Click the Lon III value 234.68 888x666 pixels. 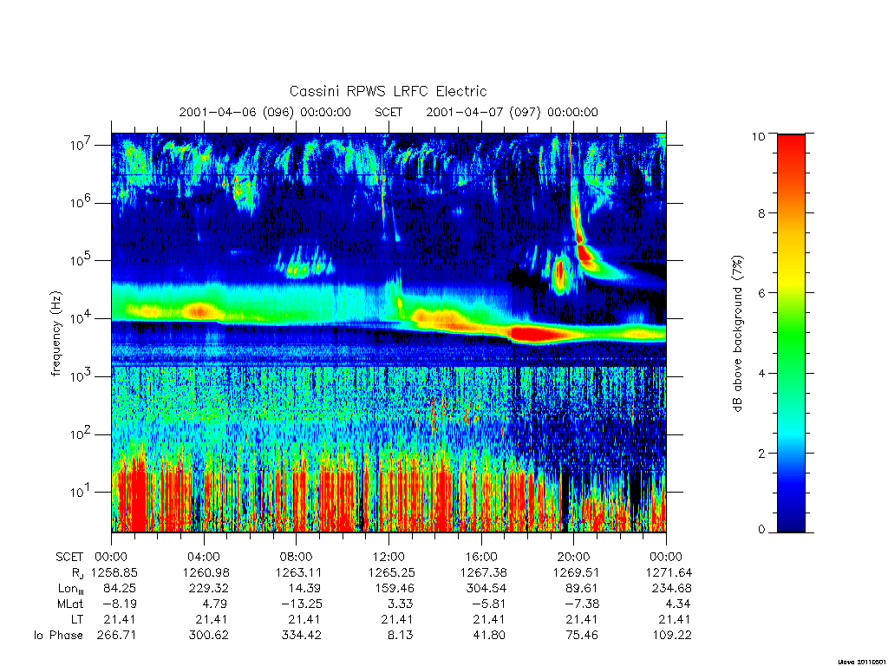tap(671, 589)
